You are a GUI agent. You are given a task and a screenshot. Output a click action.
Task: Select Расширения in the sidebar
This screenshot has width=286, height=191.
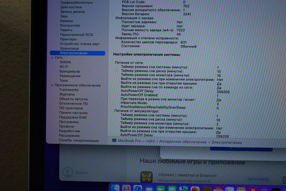[x=69, y=136]
